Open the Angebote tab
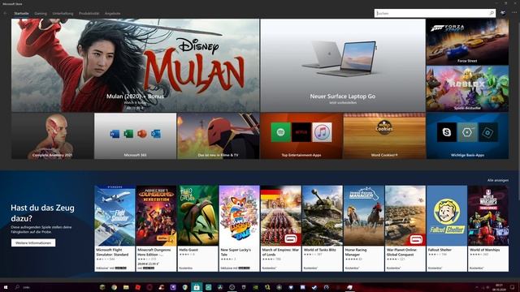The image size is (520, 292). coord(112,14)
